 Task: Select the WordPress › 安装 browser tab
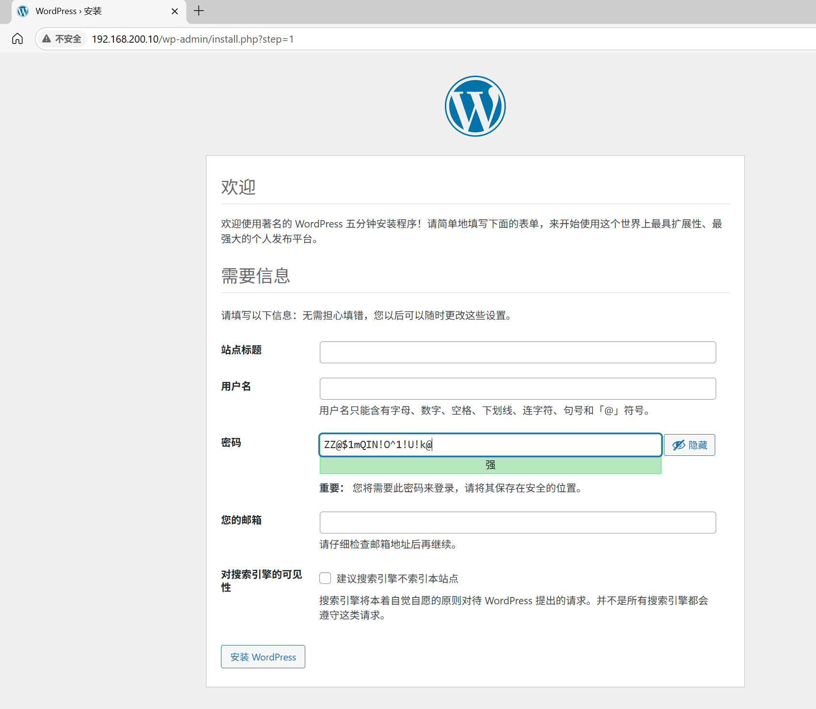(98, 11)
